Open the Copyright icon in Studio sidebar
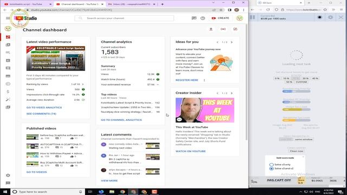 point(8,84)
